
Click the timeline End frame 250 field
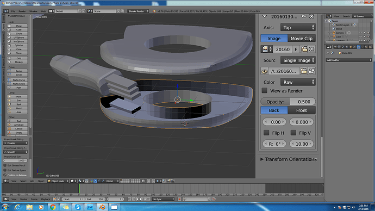(x=95, y=199)
